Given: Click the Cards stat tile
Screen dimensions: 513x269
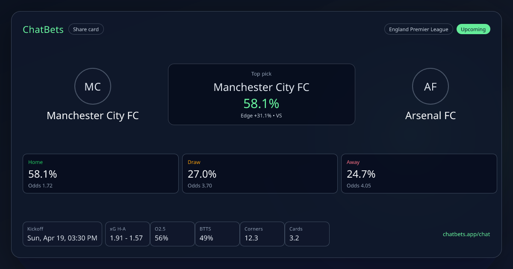Looking at the screenshot, I should [307, 234].
